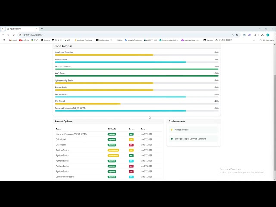
Task: Click the page vertical scrollbar
Action: 275,123
